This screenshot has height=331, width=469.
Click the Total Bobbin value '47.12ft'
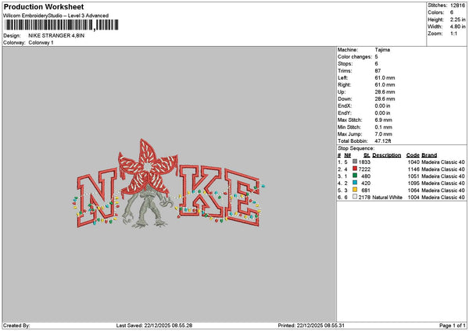382,141
